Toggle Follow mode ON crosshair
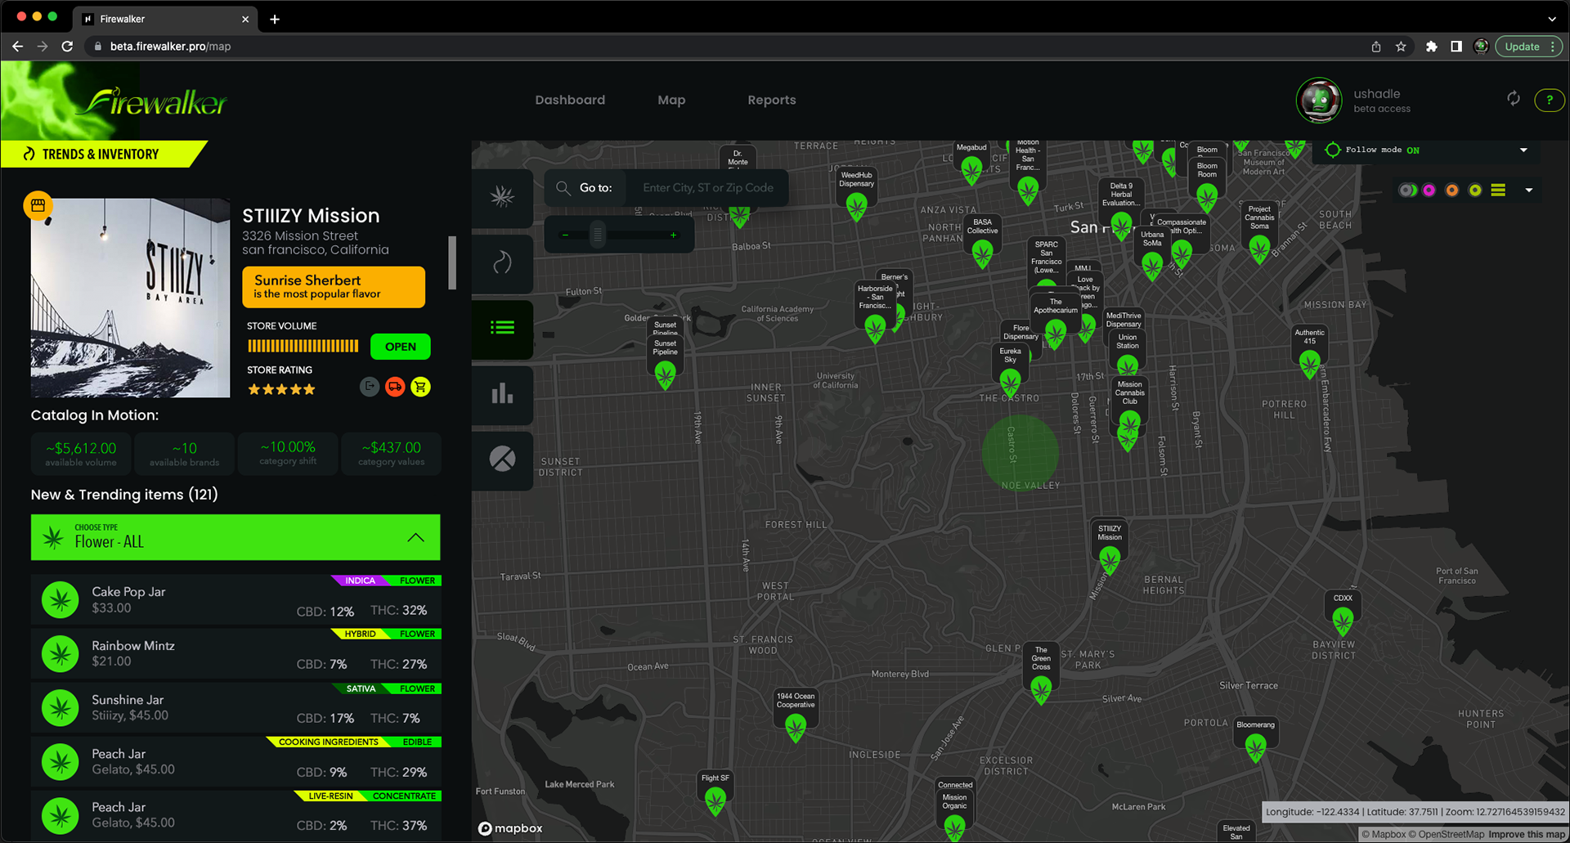1570x843 pixels. point(1332,150)
